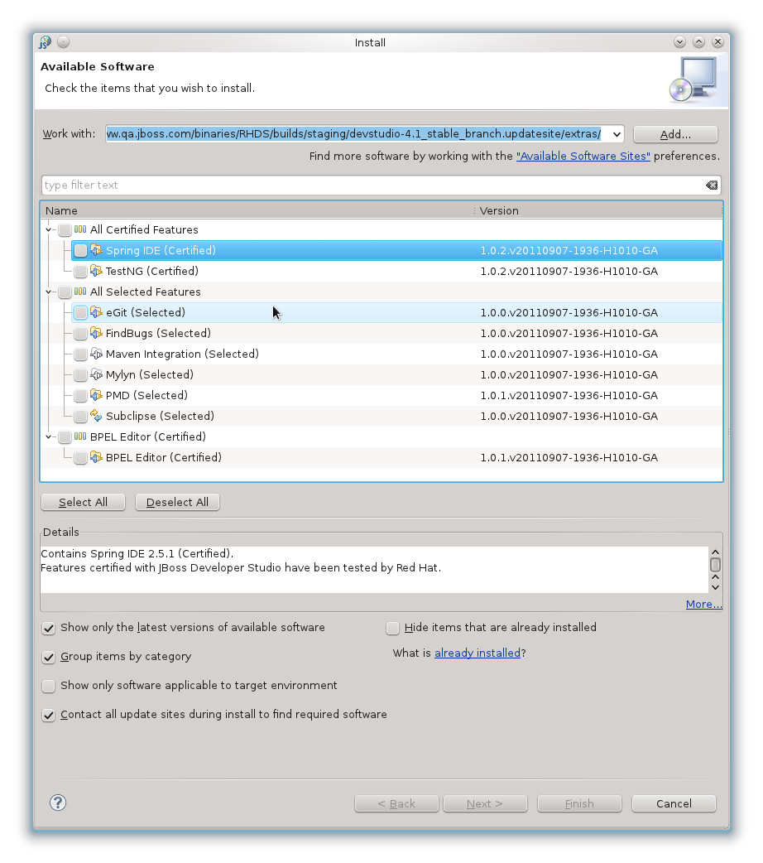Click the Details scrollbar thumb
The height and width of the screenshot is (863, 763).
point(715,565)
